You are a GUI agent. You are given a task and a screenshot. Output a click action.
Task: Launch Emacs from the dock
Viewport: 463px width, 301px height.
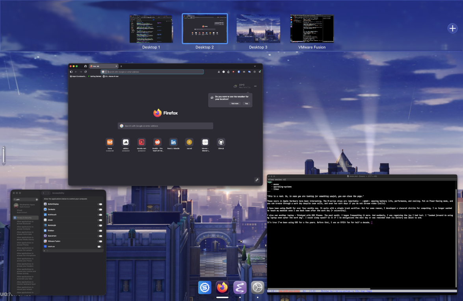pyautogui.click(x=240, y=287)
